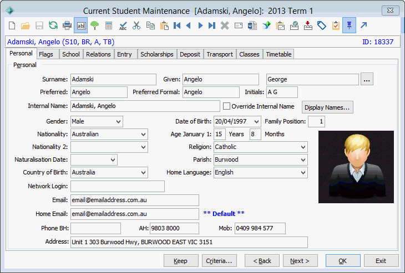
Task: Run the ABC spell check icon
Action: point(123,25)
